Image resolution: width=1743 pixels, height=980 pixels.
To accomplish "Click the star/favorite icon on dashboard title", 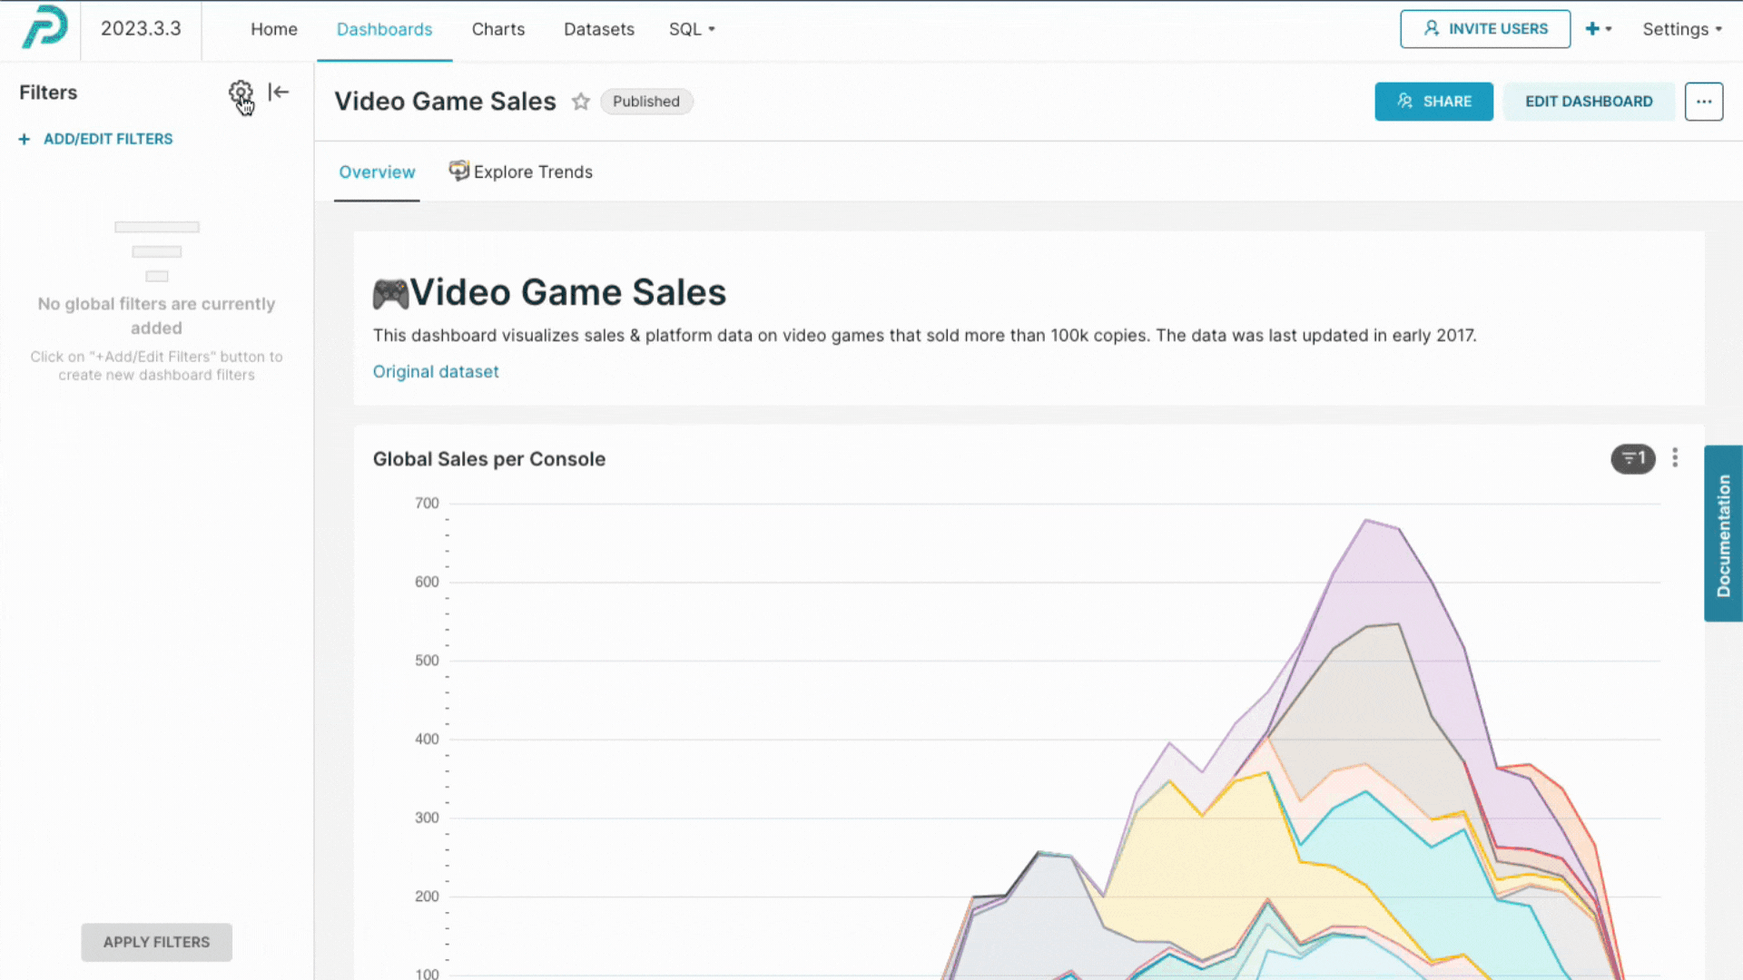I will tap(581, 101).
